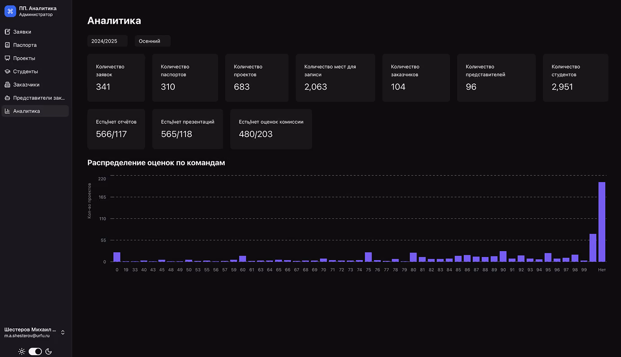Click the Количество паспортов card showing 310
Screen dimensions: 621x357
(185, 78)
